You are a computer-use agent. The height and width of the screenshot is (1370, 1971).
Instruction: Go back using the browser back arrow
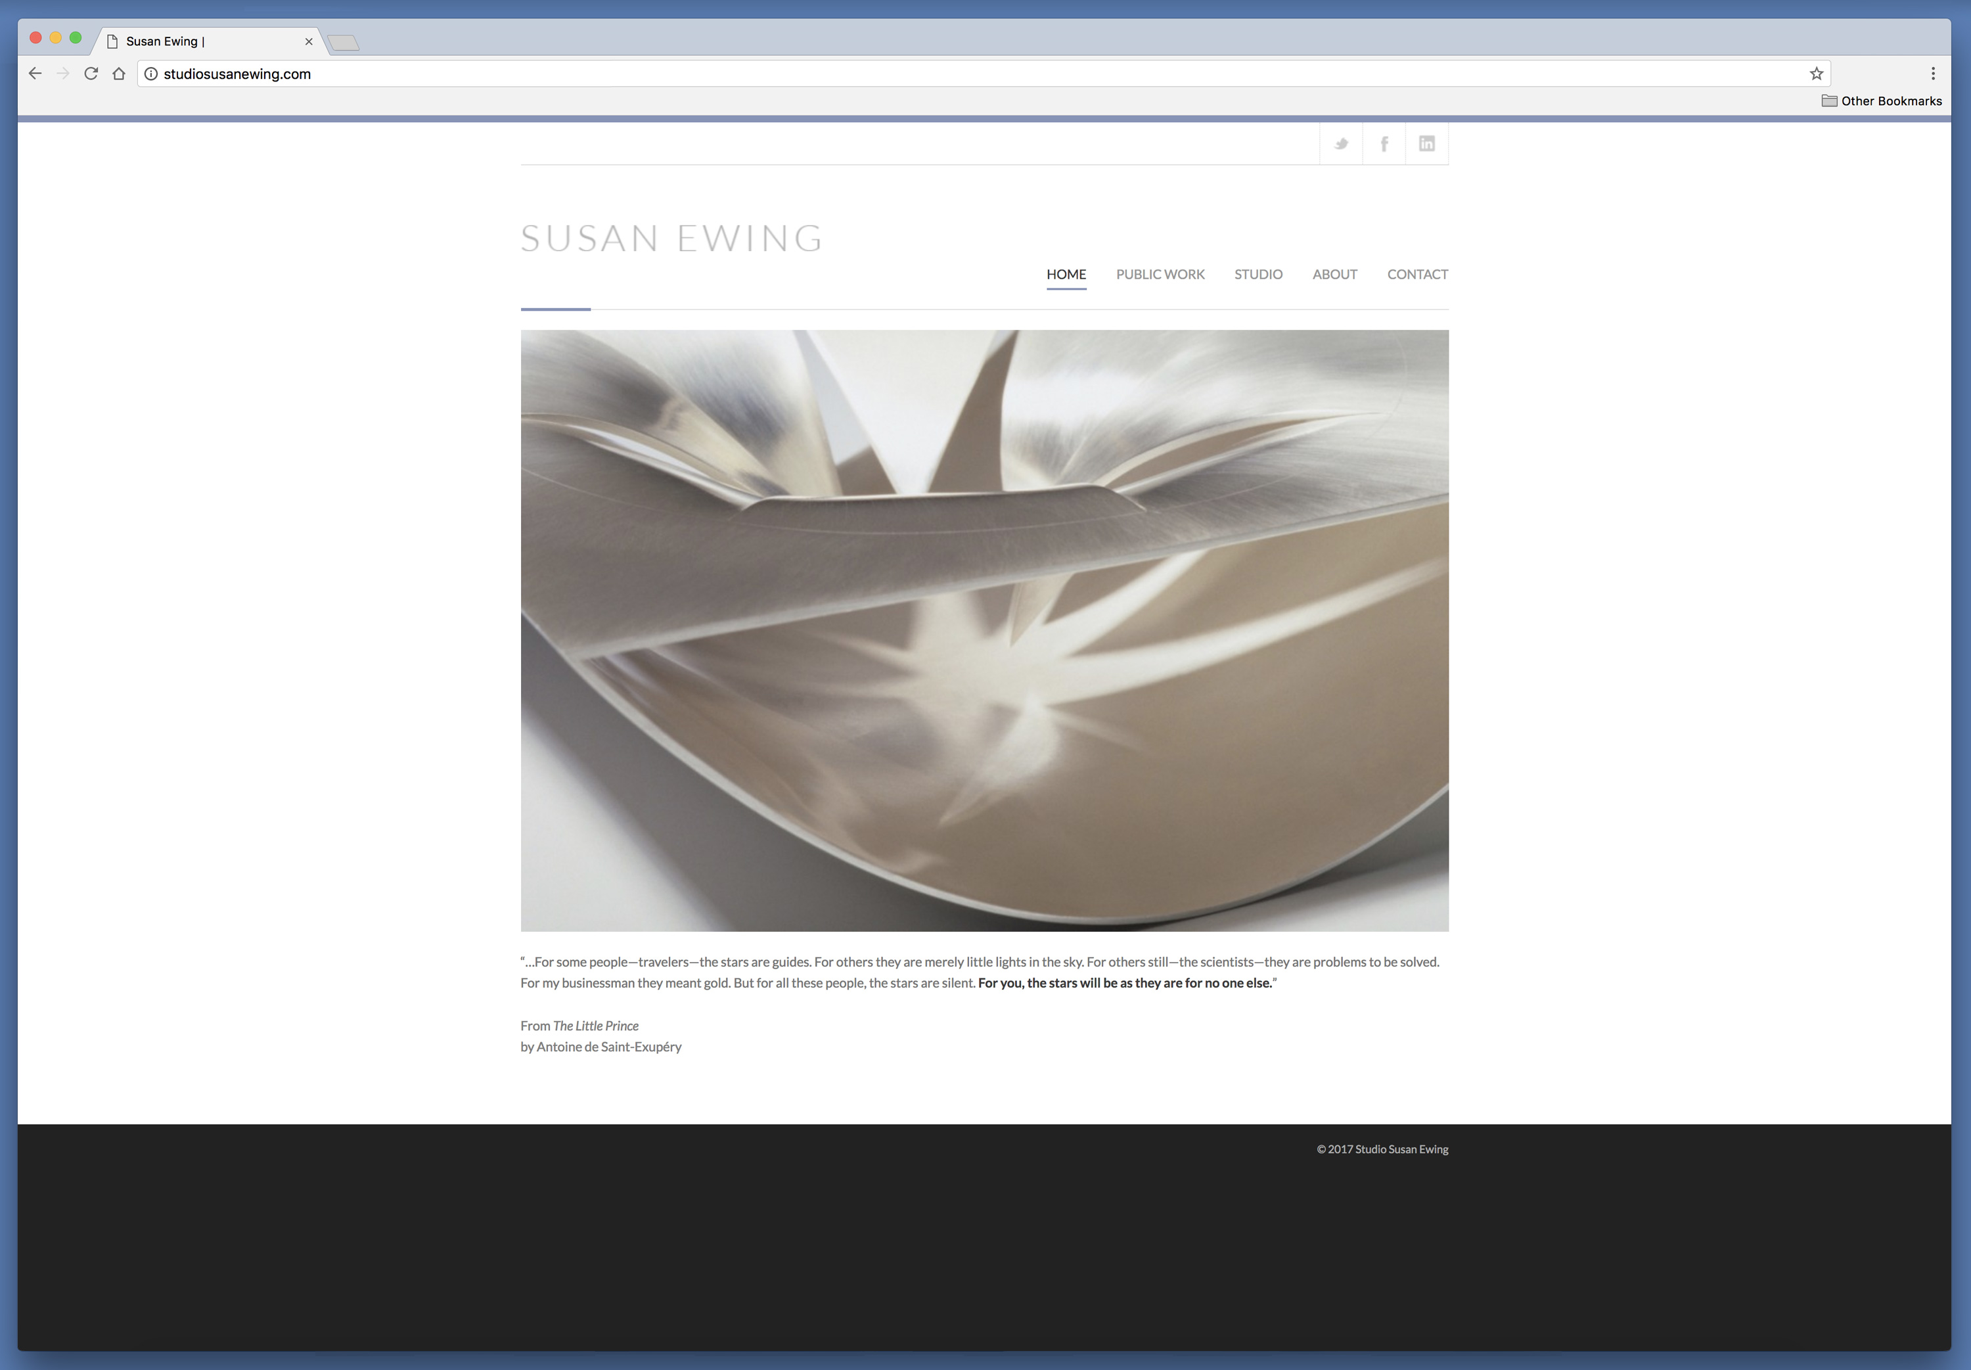coord(35,74)
